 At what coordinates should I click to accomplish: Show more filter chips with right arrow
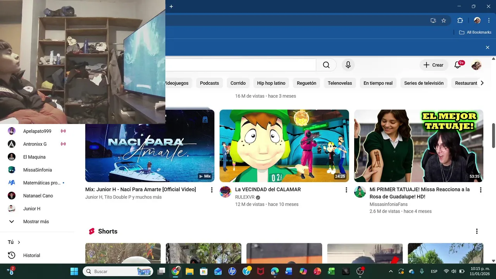tap(482, 83)
